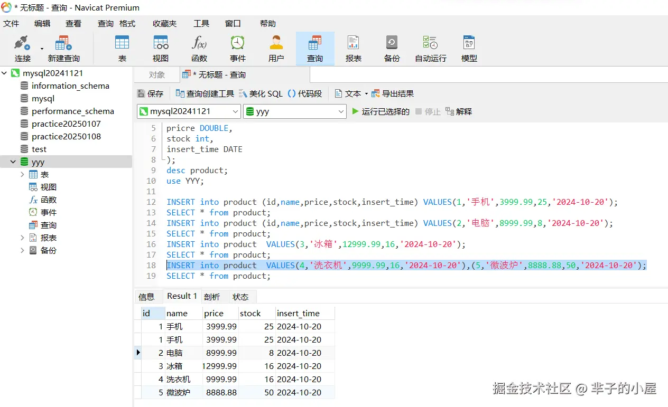This screenshot has width=668, height=407.
Task: Select the Result 1 tab
Action: (181, 296)
